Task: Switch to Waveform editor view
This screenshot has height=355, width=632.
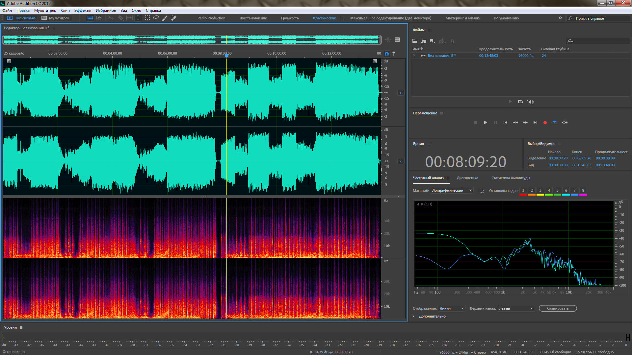Action: (21, 18)
